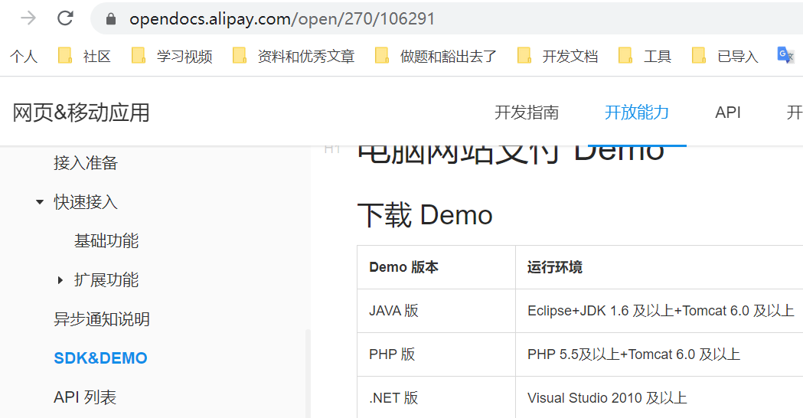Select 快速接入 sidebar item

tap(86, 202)
